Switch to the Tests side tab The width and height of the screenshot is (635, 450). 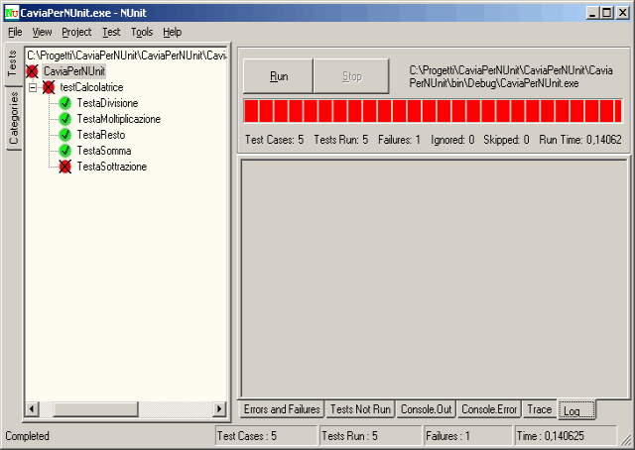[13, 63]
